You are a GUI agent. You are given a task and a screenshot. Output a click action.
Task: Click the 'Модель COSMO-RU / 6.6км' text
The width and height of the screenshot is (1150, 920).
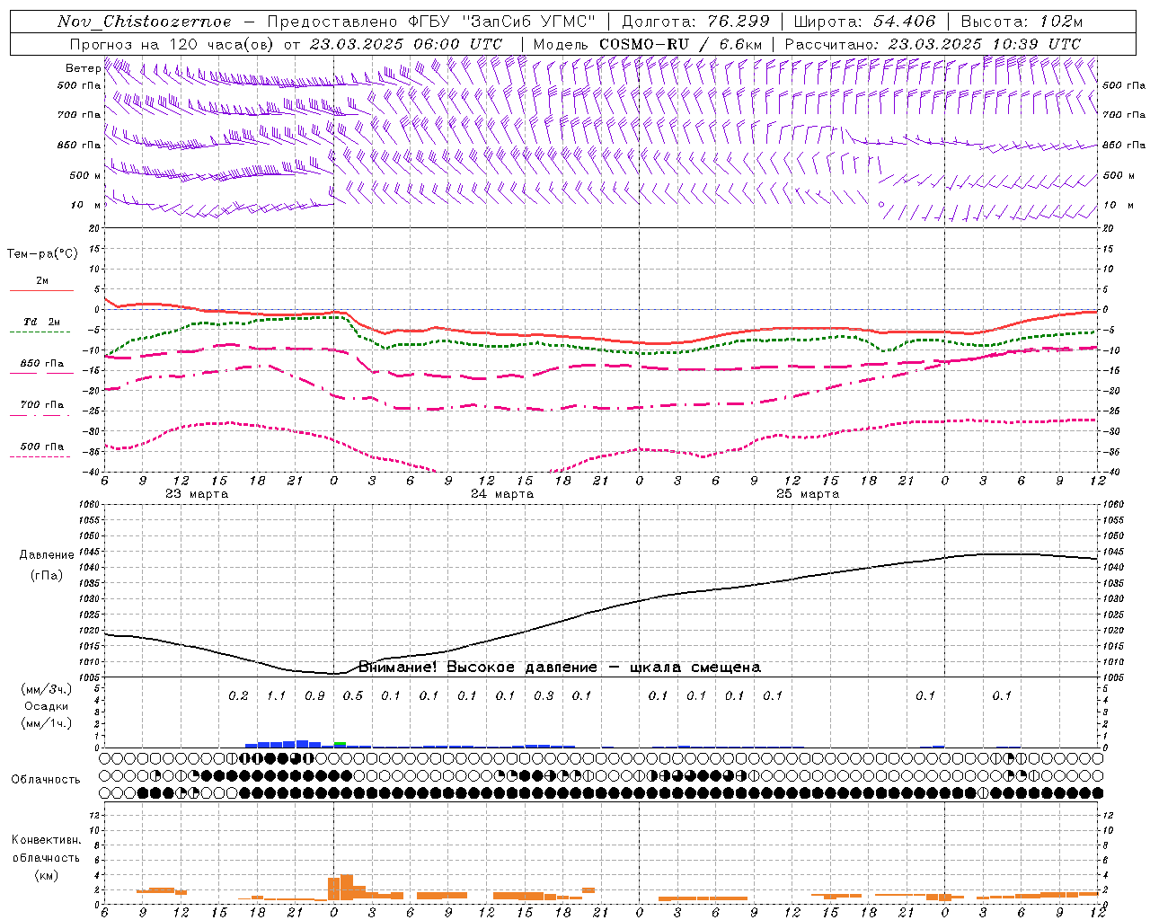(648, 44)
